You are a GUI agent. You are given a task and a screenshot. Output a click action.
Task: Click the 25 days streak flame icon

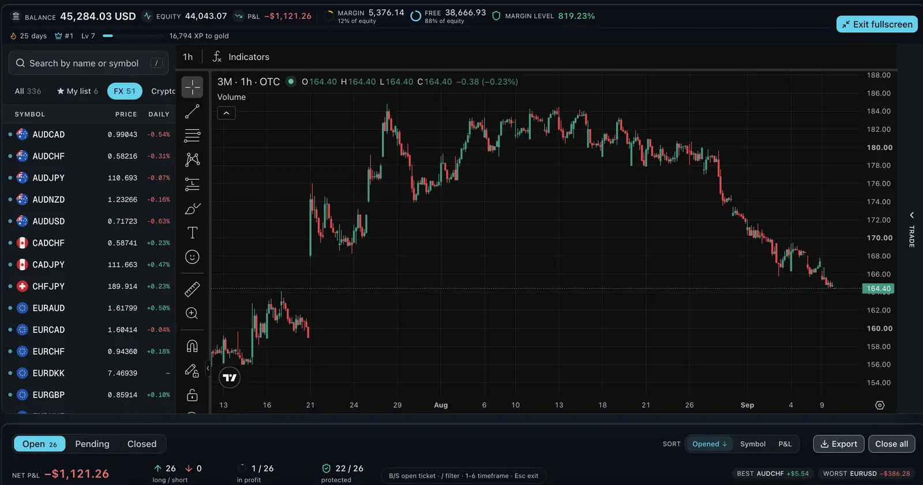click(x=13, y=36)
